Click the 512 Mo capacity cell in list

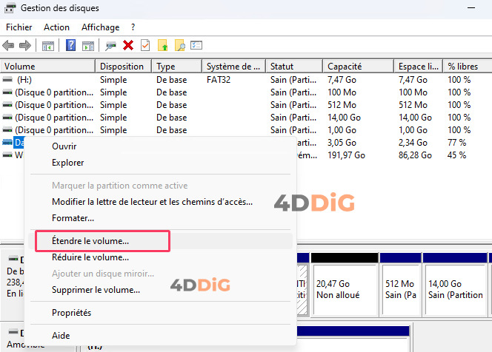coord(342,105)
